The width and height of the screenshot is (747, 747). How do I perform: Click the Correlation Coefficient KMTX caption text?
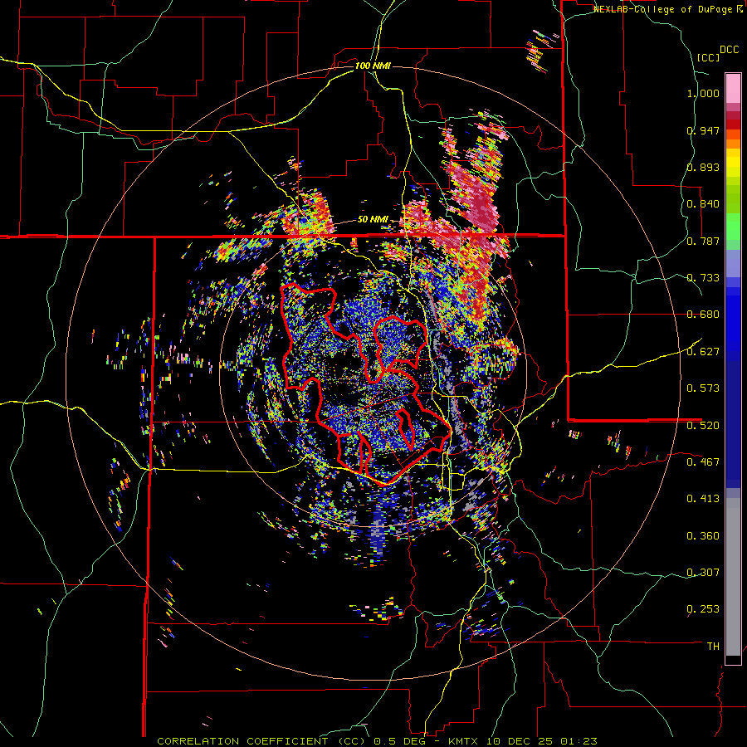coord(377,741)
